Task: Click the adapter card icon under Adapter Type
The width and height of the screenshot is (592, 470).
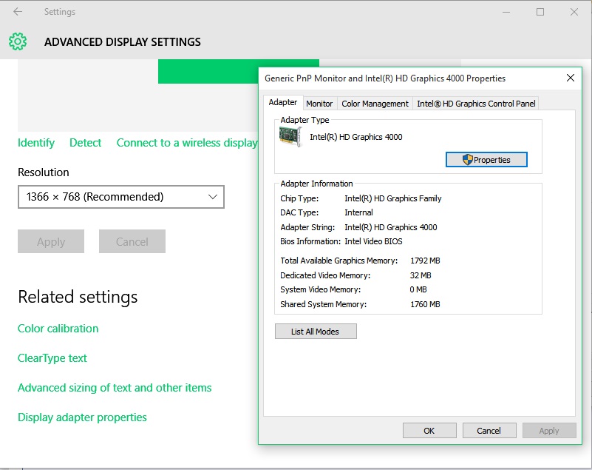Action: coord(290,136)
